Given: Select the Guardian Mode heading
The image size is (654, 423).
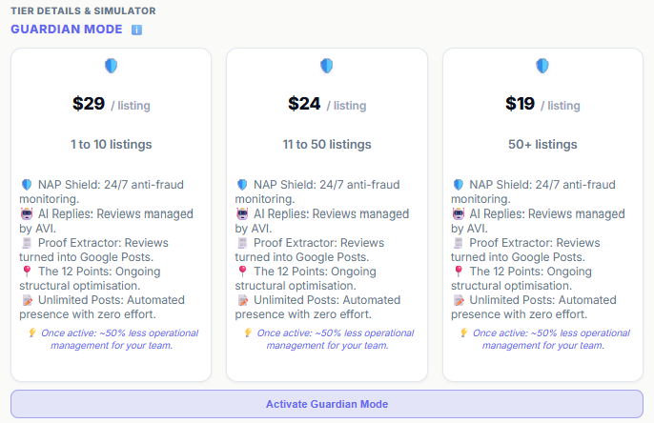Looking at the screenshot, I should [67, 30].
